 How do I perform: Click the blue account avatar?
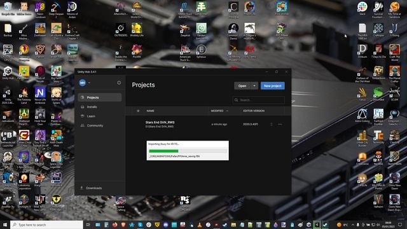83,83
